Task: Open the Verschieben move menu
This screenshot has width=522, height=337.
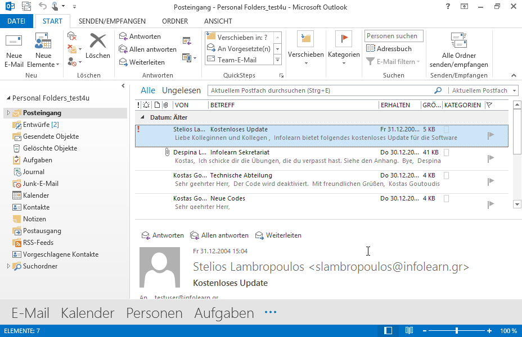Action: (x=305, y=48)
